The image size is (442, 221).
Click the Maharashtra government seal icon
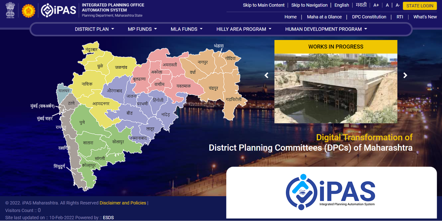tap(28, 11)
